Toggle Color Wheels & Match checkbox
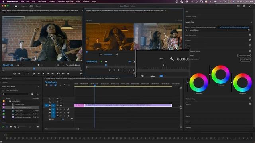This screenshot has height=143, width=255. 250,51
